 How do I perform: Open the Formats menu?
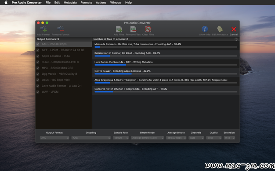(86, 3)
